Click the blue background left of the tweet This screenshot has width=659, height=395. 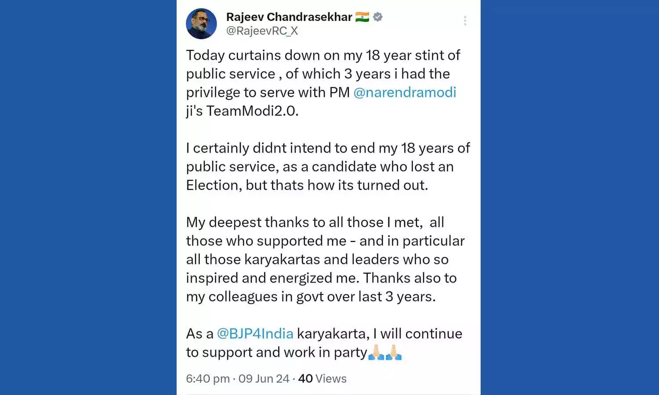pos(88,197)
